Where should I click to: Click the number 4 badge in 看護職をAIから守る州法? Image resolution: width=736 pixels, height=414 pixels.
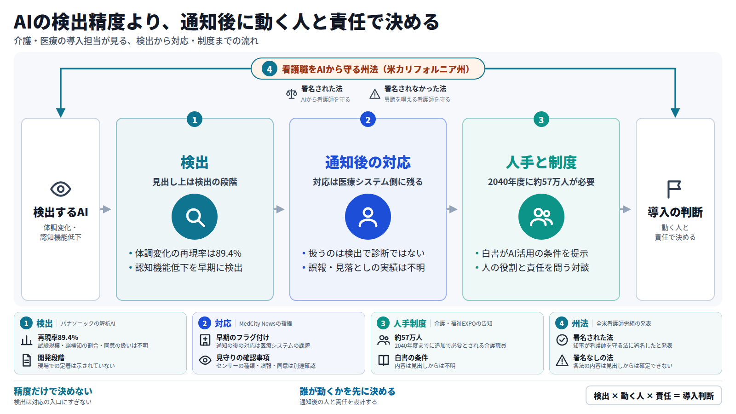(270, 69)
